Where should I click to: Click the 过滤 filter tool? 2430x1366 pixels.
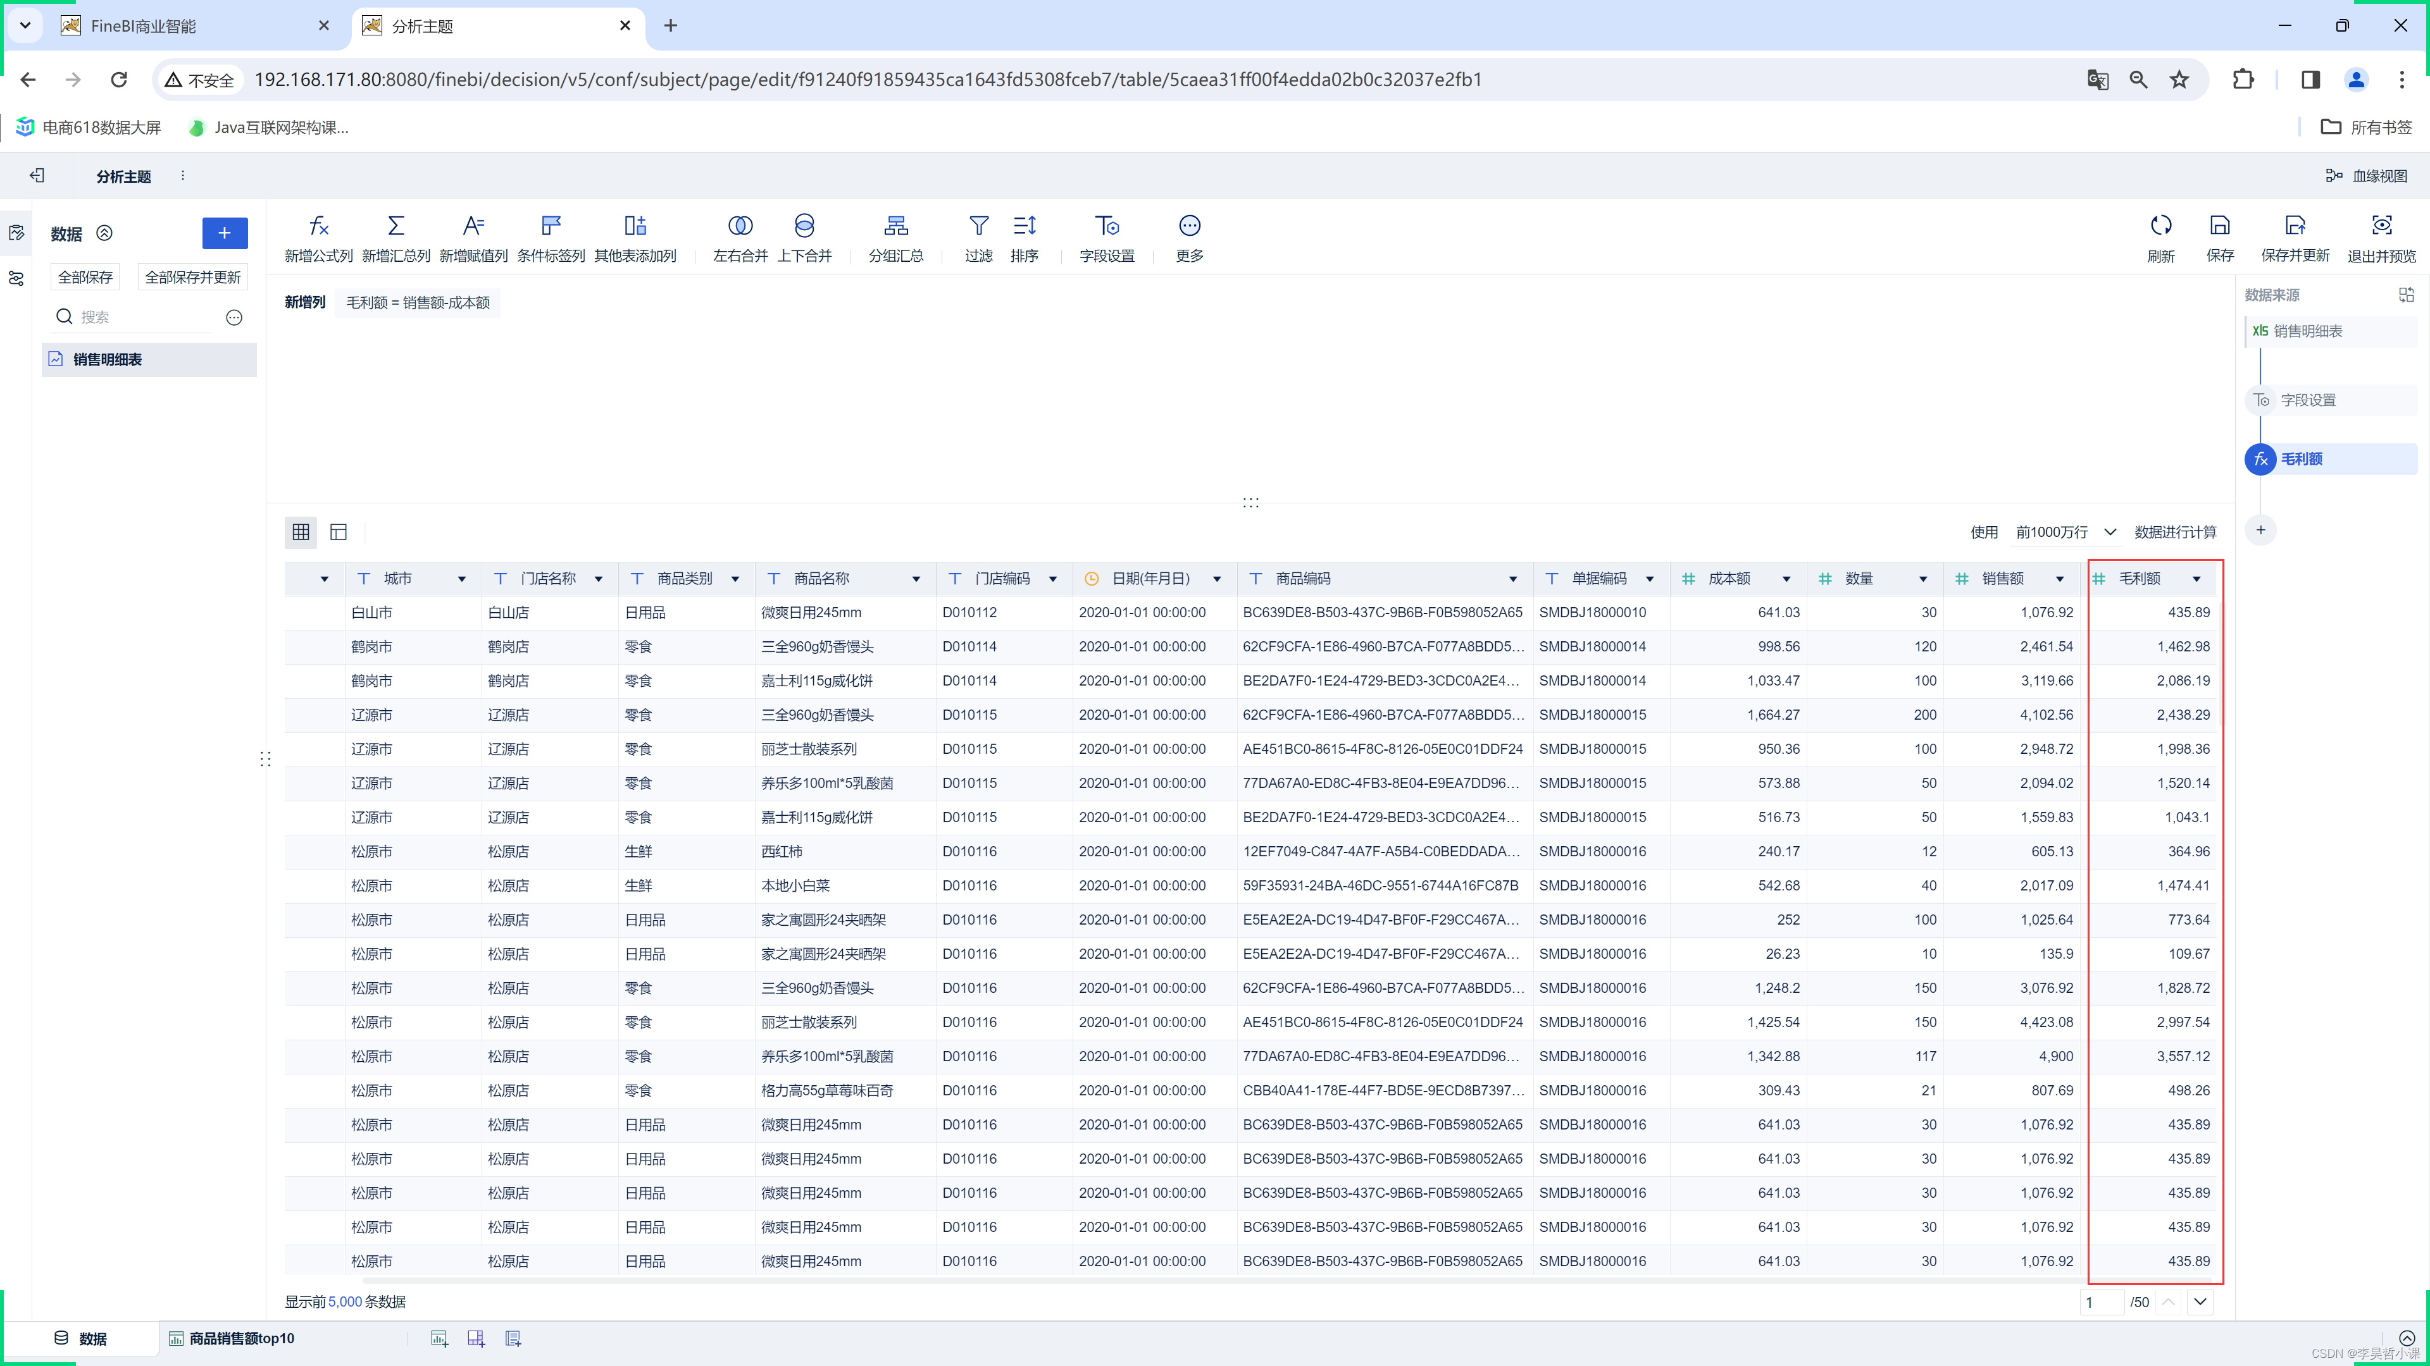(979, 238)
